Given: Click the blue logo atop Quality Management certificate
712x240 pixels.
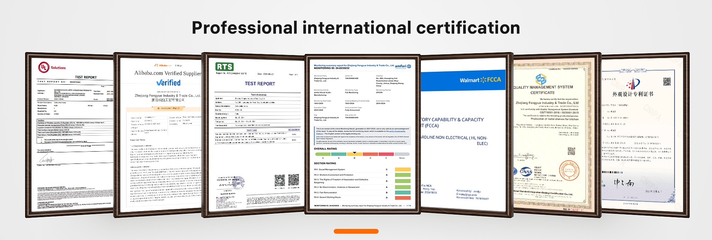Looking at the screenshot, I should (541, 79).
